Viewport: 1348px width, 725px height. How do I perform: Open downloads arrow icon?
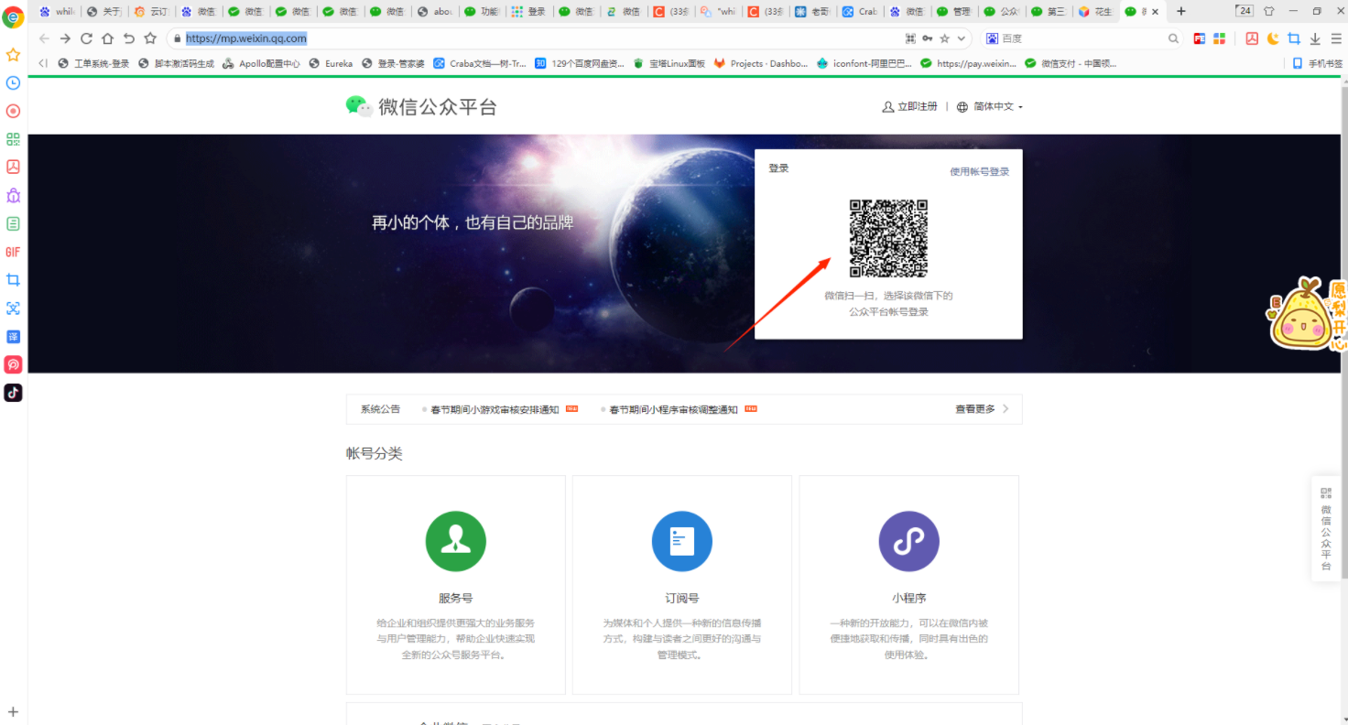(1315, 38)
